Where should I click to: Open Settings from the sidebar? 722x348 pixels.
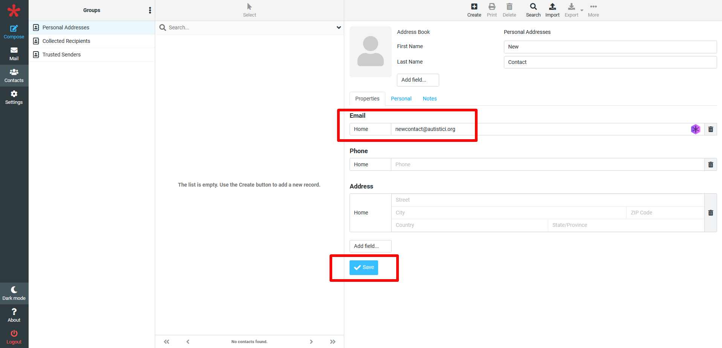click(x=14, y=97)
